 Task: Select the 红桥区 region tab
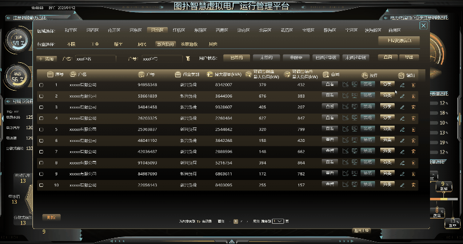pos(179,30)
